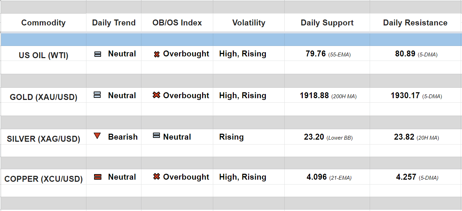This screenshot has width=462, height=211.
Task: Click Copper's red overbought X icon
Action: pyautogui.click(x=156, y=177)
